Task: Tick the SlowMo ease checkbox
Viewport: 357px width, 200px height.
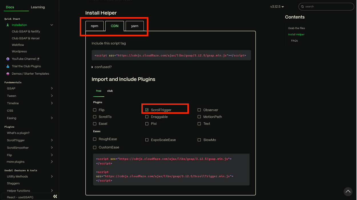Action: 199,140
